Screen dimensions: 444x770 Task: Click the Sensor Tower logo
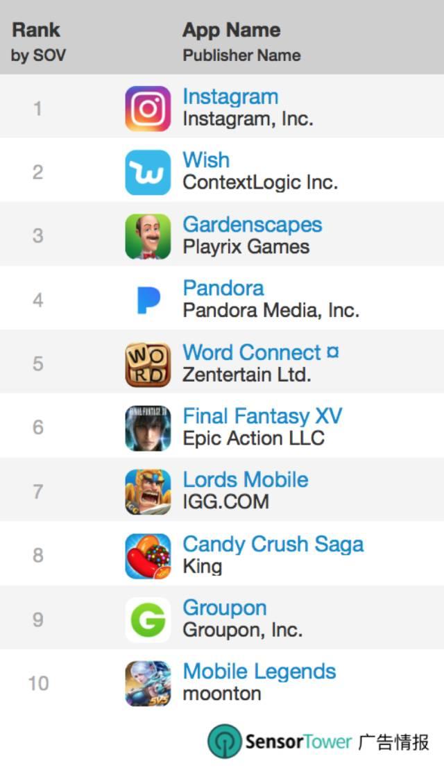click(280, 741)
